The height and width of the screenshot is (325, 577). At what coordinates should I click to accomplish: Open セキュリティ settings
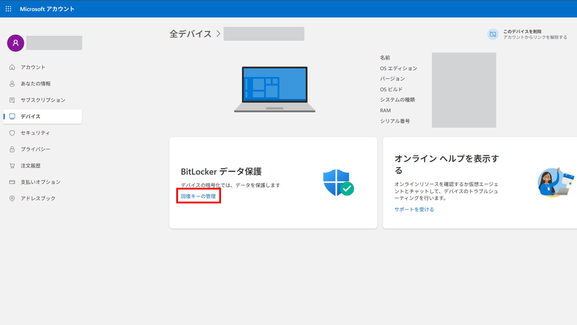tap(43, 133)
